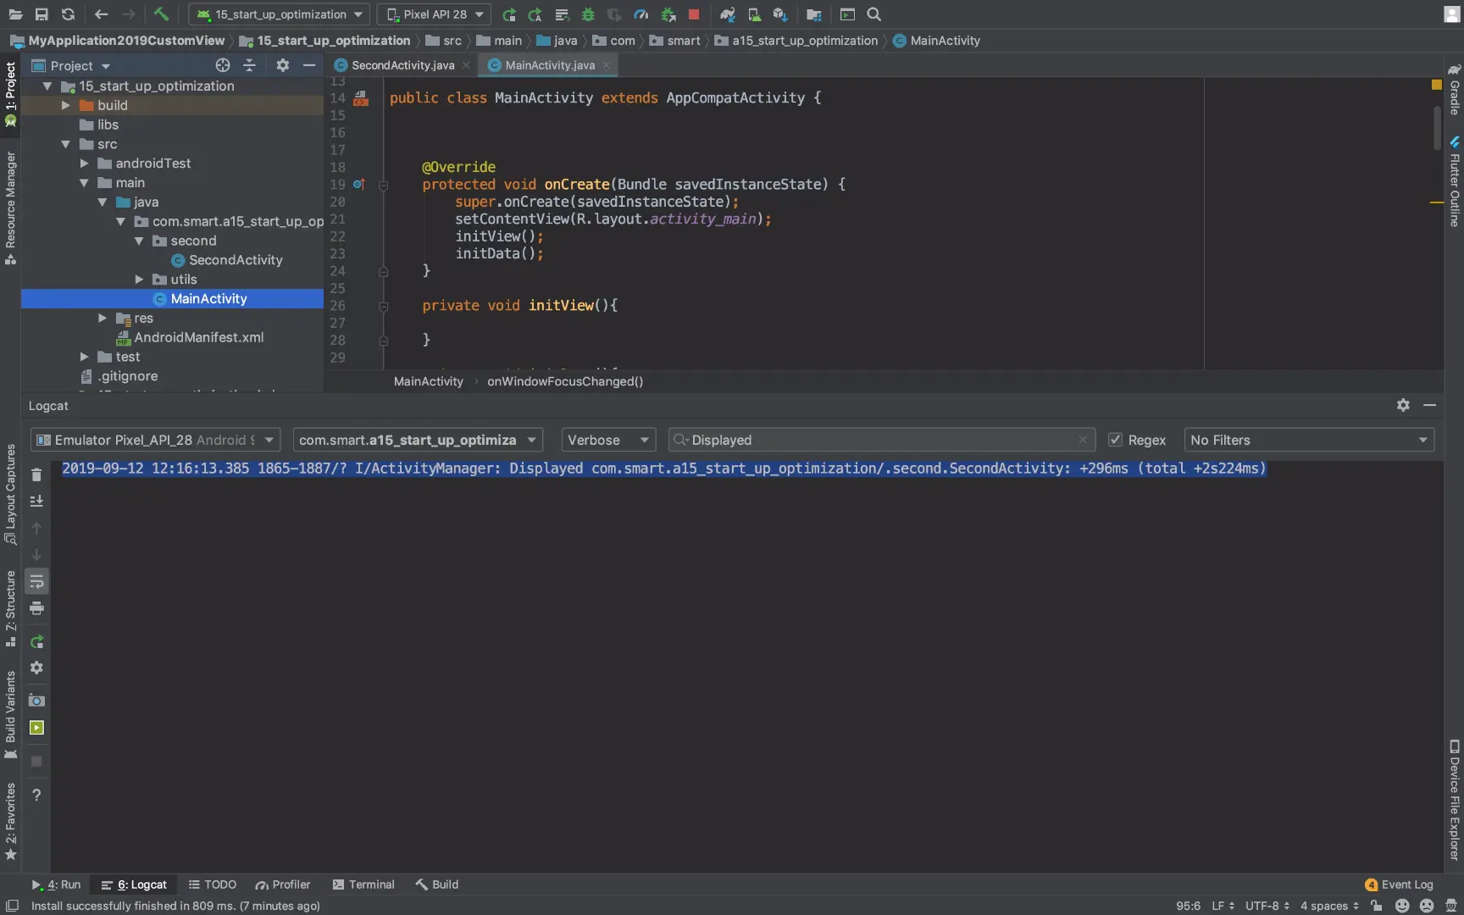Open Search Everywhere magnifier icon
The width and height of the screenshot is (1464, 915).
874,14
